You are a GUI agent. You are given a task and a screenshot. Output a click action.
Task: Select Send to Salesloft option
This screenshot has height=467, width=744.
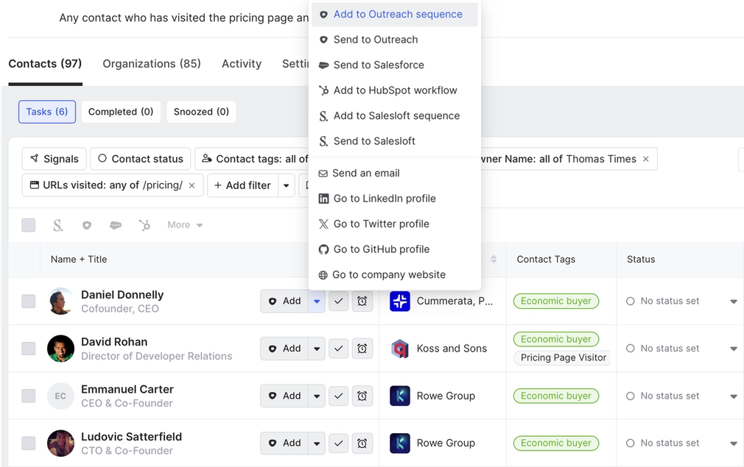pyautogui.click(x=394, y=141)
